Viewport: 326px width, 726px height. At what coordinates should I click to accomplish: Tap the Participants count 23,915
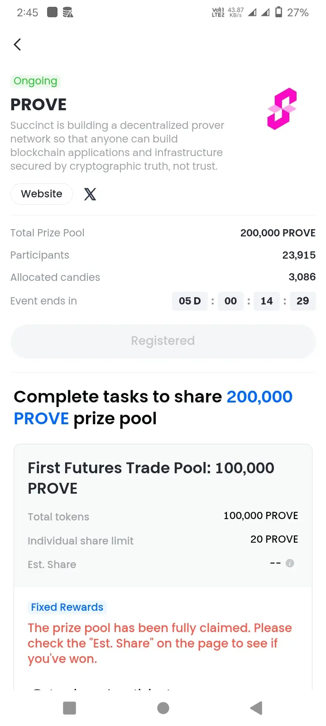pos(299,255)
